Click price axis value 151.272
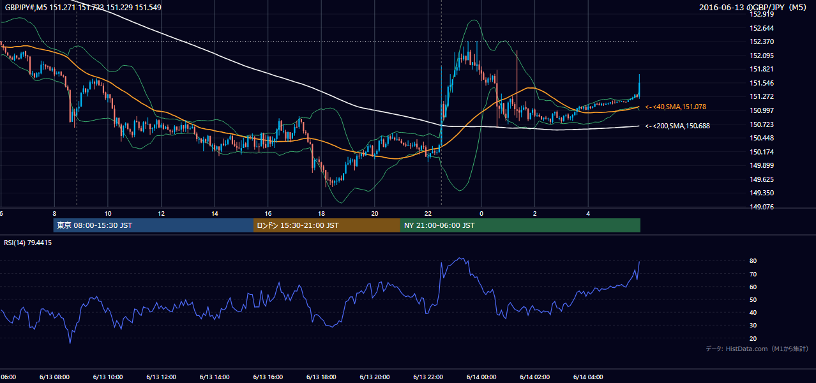Screen dimensions: 816x383 (x=761, y=96)
